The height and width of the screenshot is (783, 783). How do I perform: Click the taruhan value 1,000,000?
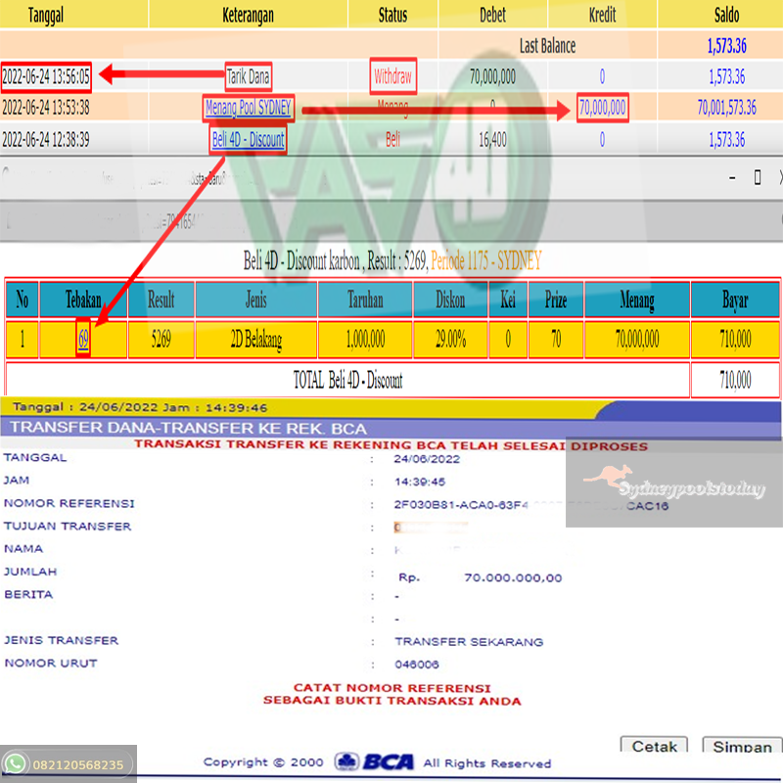pyautogui.click(x=365, y=340)
